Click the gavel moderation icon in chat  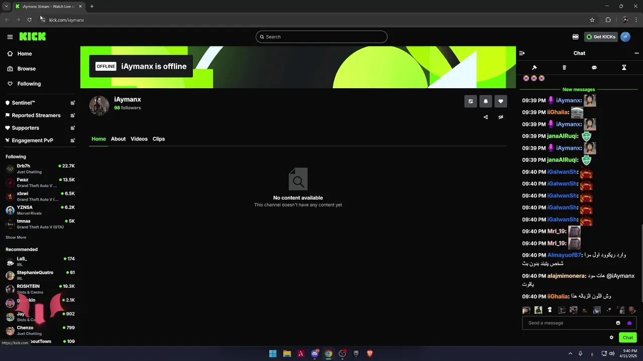tap(534, 68)
